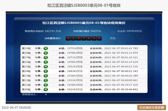The image size is (168, 111).
Task: Click the 第27轮 round label
Action: pyautogui.click(x=26, y=57)
